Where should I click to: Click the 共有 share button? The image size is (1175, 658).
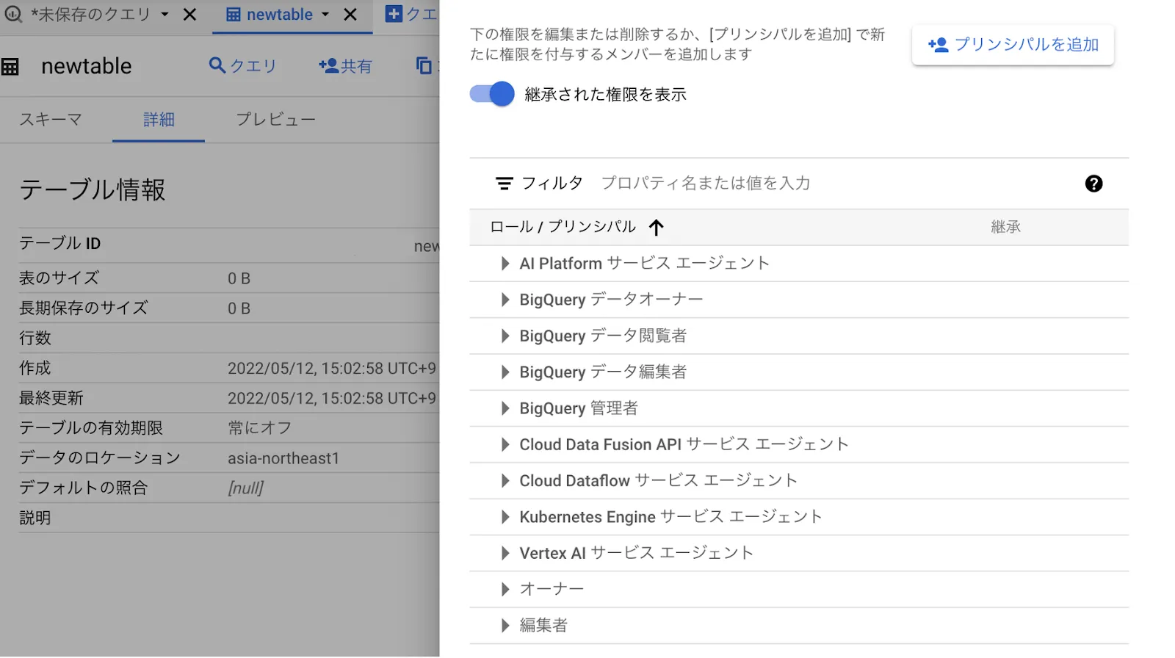[x=345, y=66]
